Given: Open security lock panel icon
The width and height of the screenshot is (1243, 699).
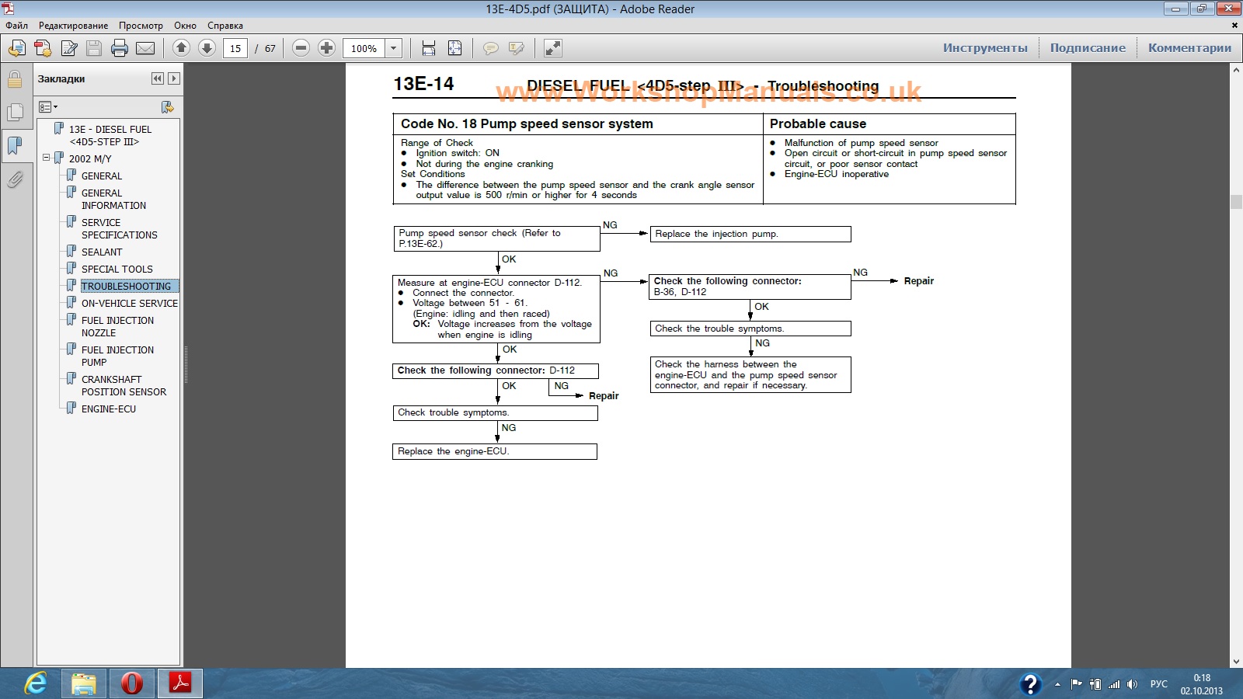Looking at the screenshot, I should (15, 79).
